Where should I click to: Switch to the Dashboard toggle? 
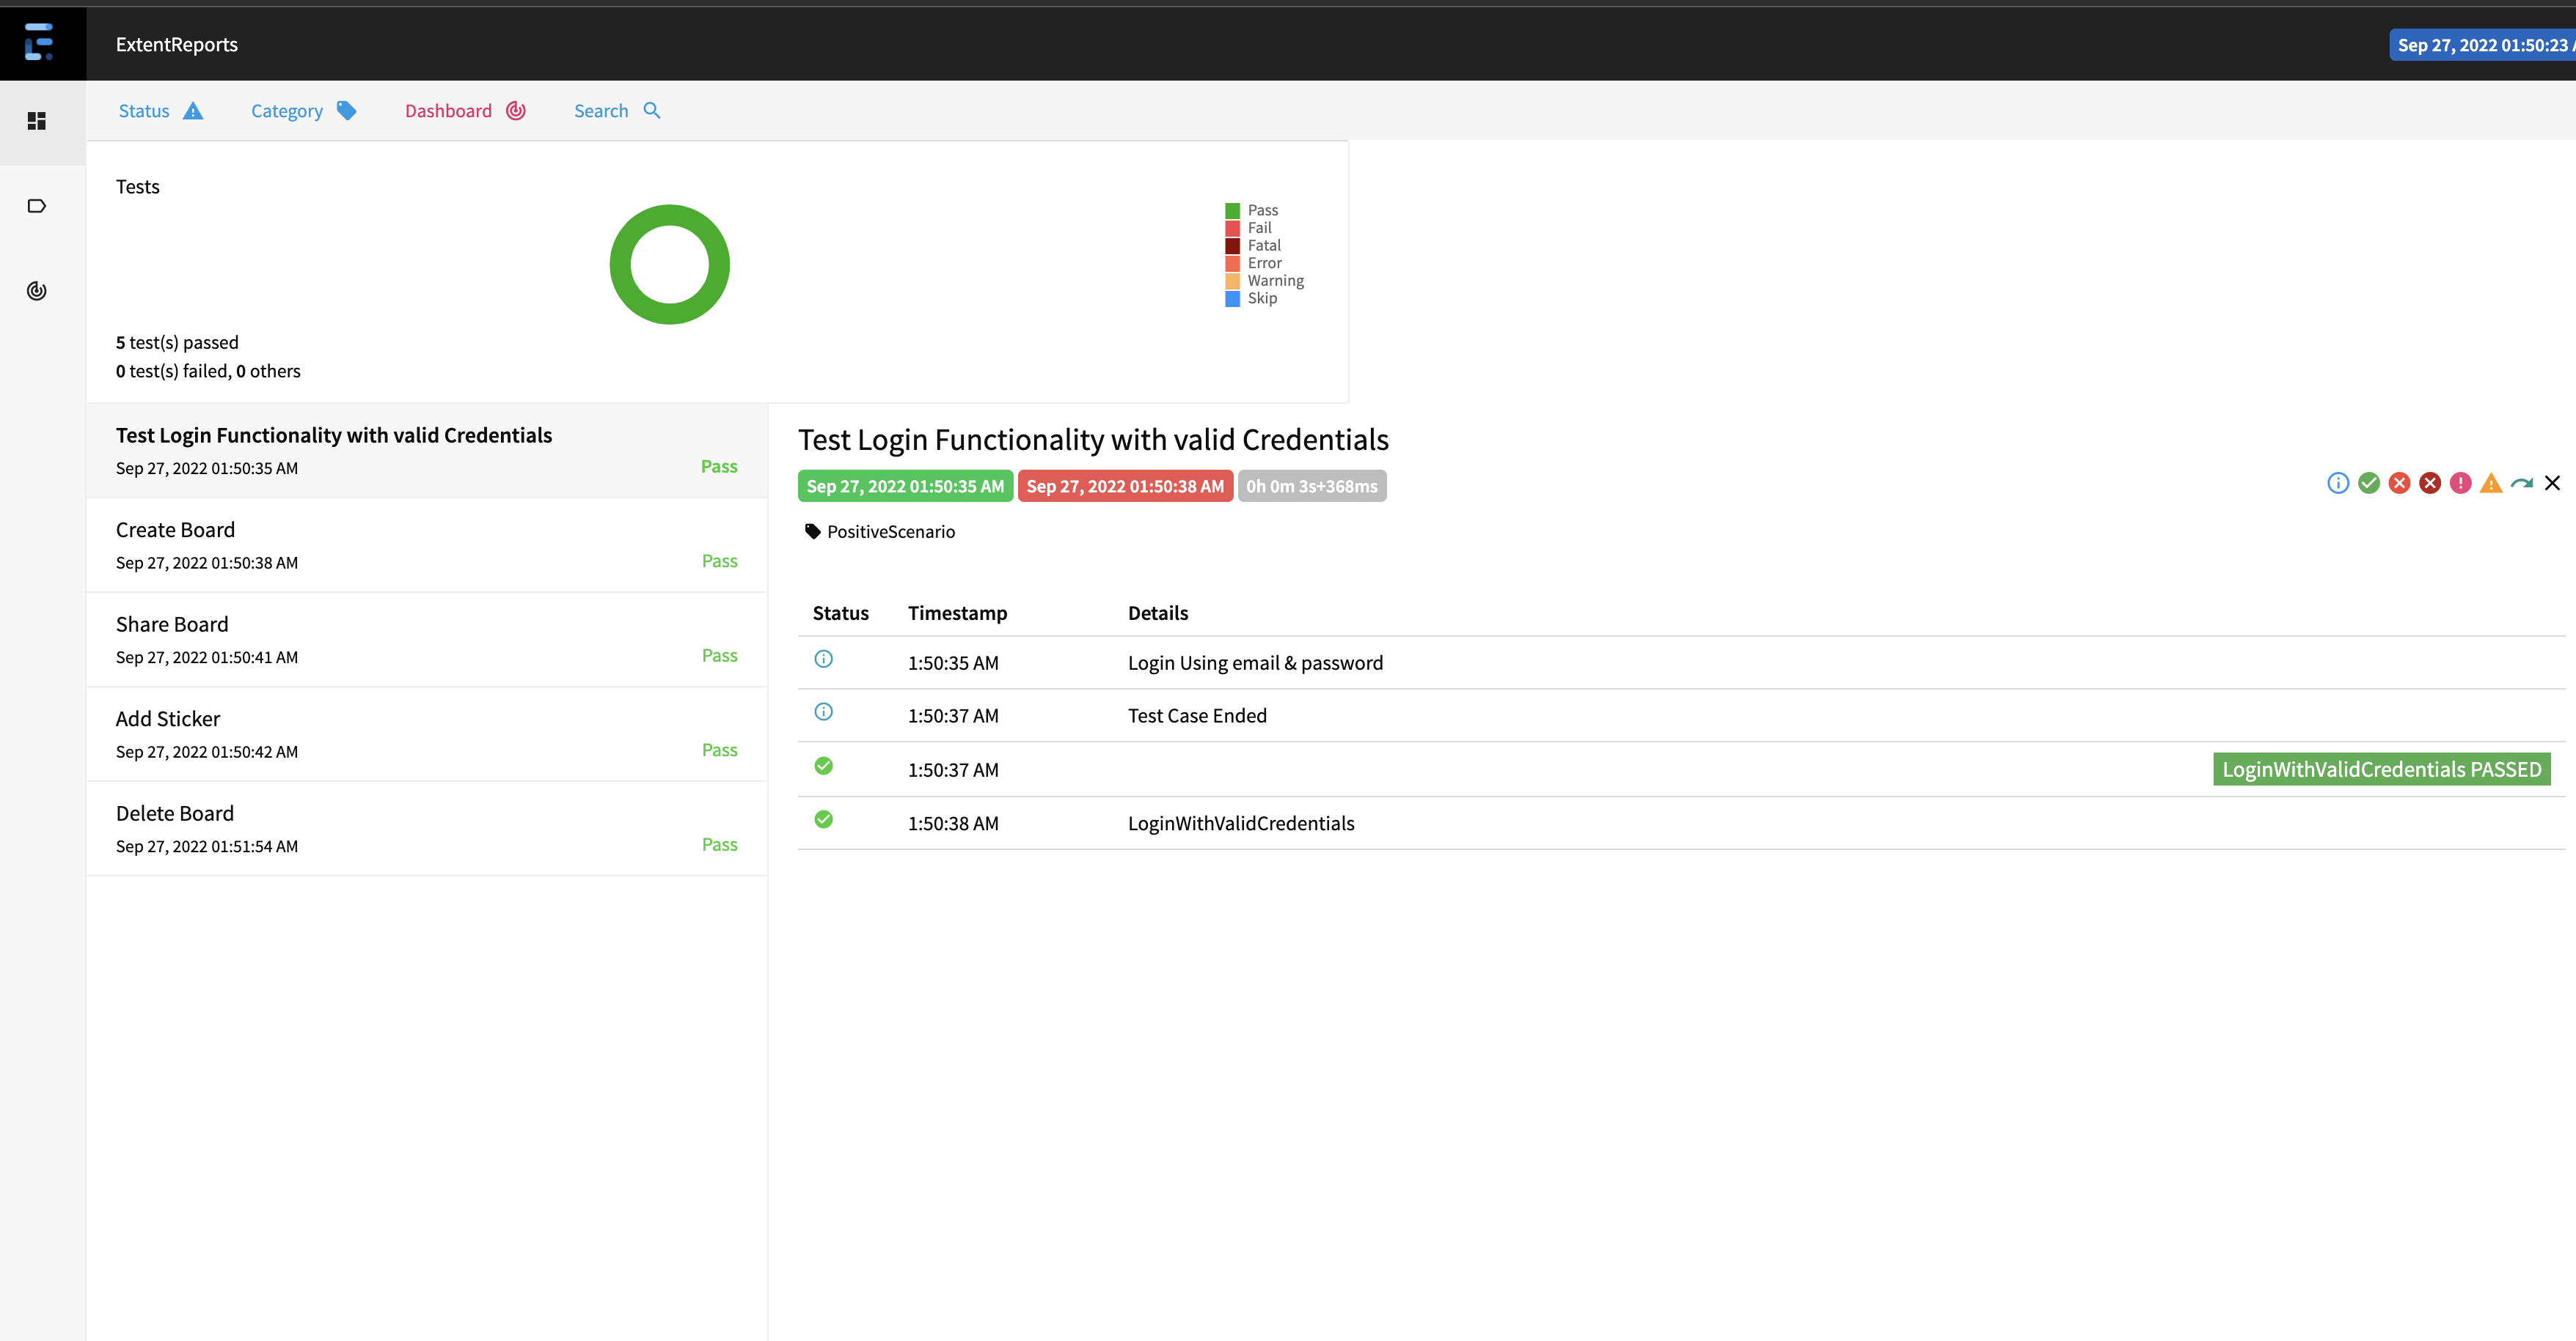pos(465,111)
